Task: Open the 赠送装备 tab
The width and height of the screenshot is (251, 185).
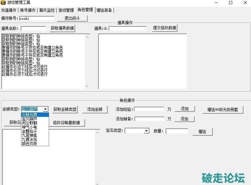Action: (104, 10)
